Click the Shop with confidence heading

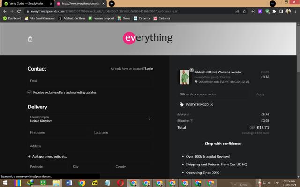[223, 144]
